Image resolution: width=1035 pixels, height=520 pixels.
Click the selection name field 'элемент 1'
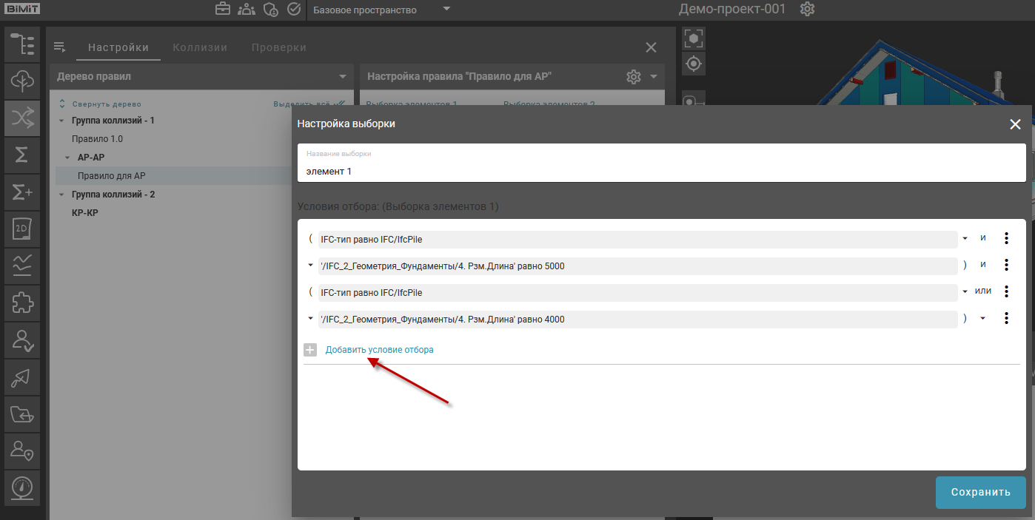(661, 171)
